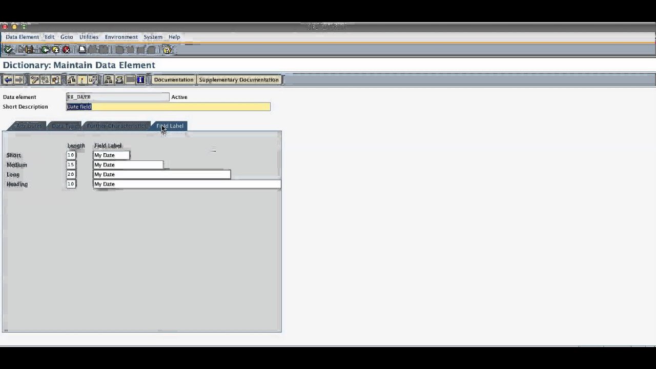Click the 'Active' status text
656x369 pixels.
pyautogui.click(x=179, y=97)
